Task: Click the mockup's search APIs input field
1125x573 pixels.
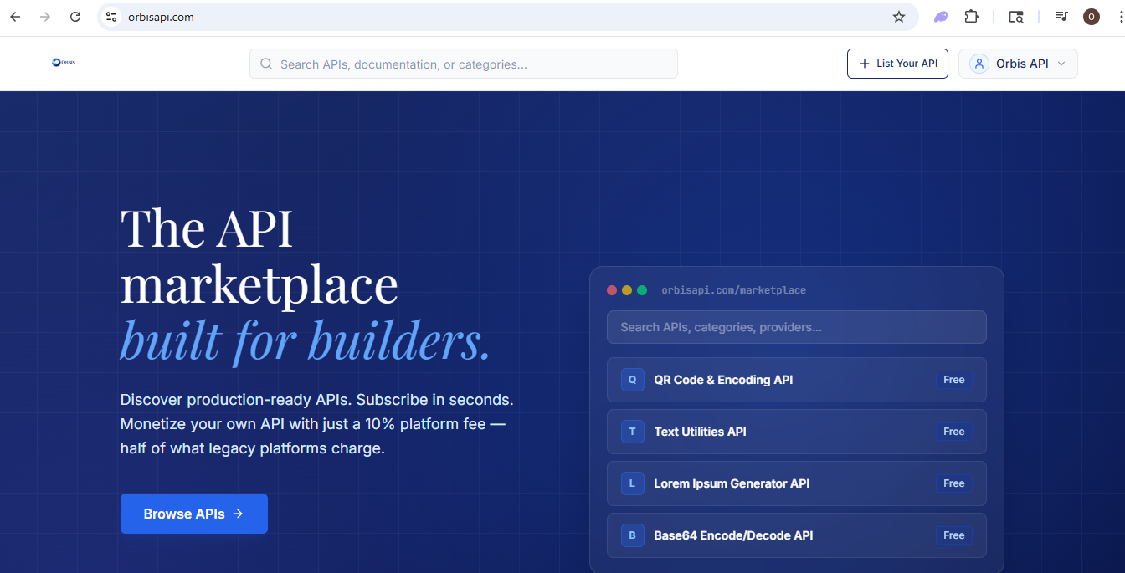Action: pyautogui.click(x=796, y=327)
